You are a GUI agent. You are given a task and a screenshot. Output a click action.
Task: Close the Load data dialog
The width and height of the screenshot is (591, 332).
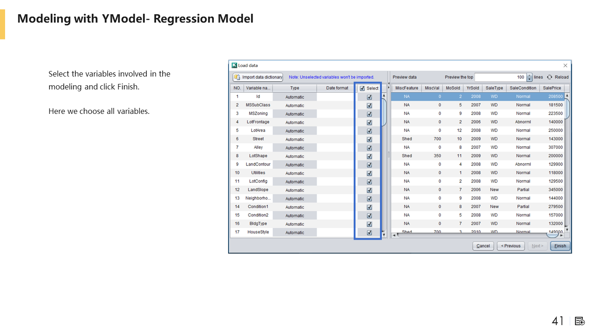tap(565, 65)
